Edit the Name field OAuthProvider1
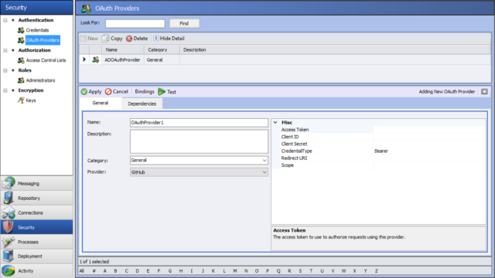 [x=199, y=123]
